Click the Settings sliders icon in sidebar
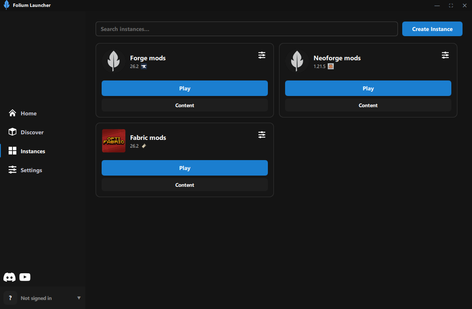472x309 pixels. pyautogui.click(x=12, y=170)
